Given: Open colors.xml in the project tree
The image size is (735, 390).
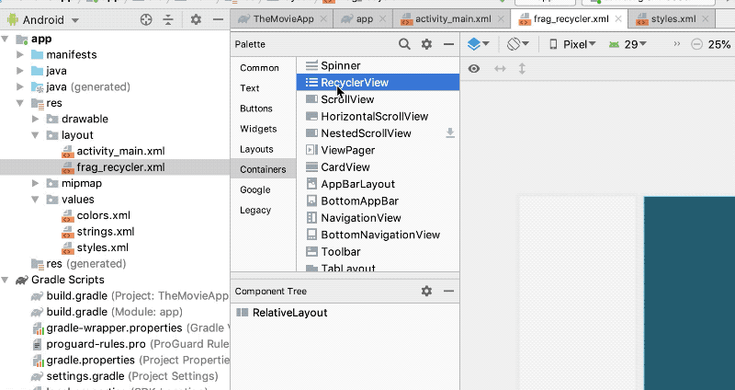Looking at the screenshot, I should 103,215.
